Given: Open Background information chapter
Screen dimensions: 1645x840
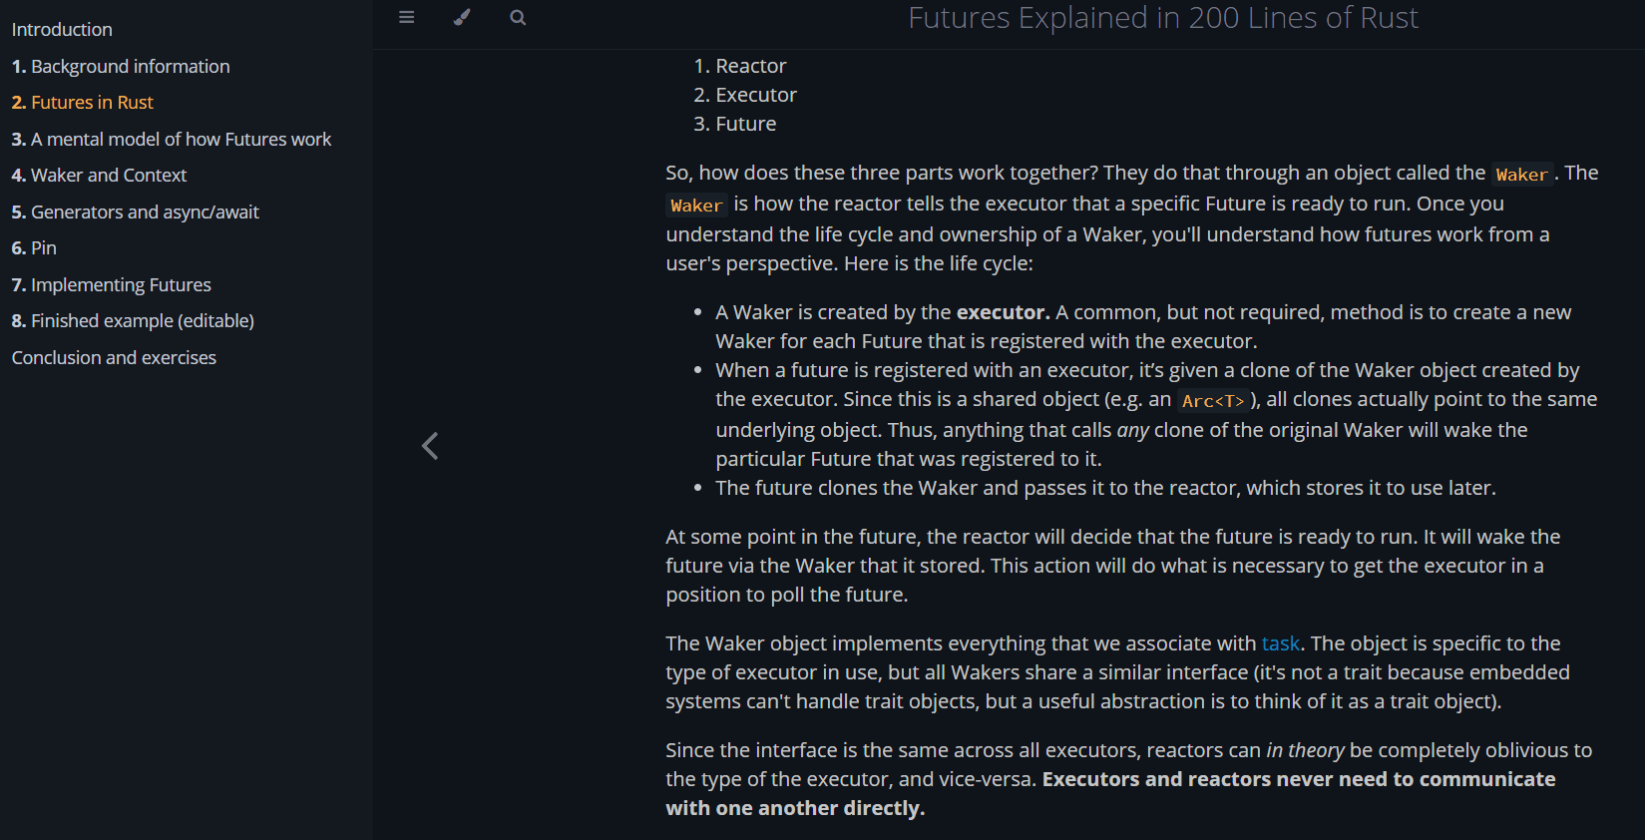Looking at the screenshot, I should pyautogui.click(x=121, y=67).
